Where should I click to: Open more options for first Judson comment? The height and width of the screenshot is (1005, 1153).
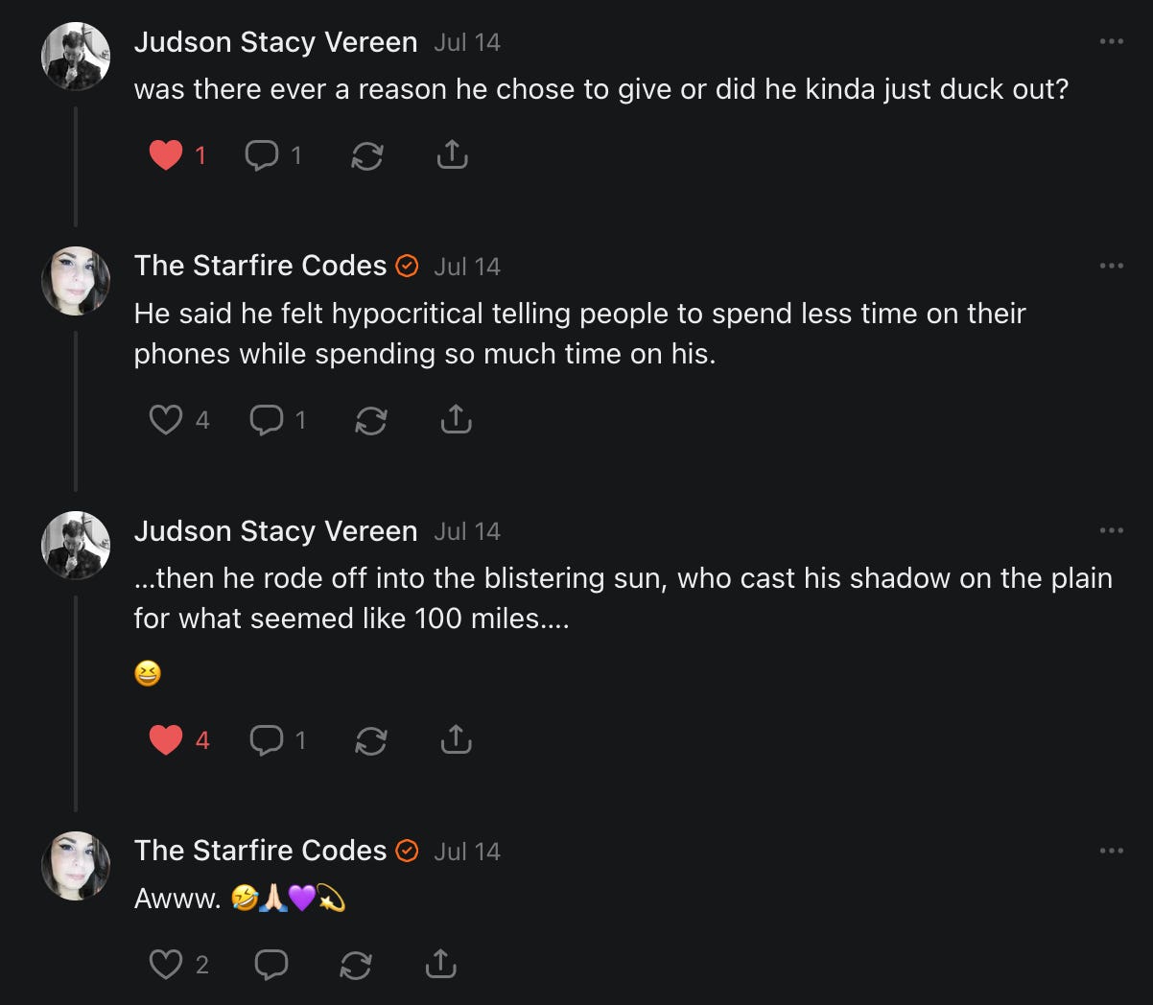[x=1111, y=41]
